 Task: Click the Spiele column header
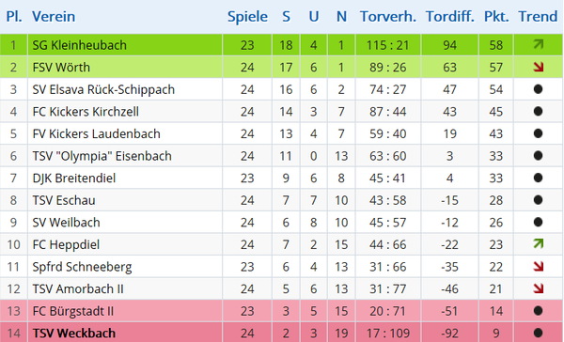[247, 17]
